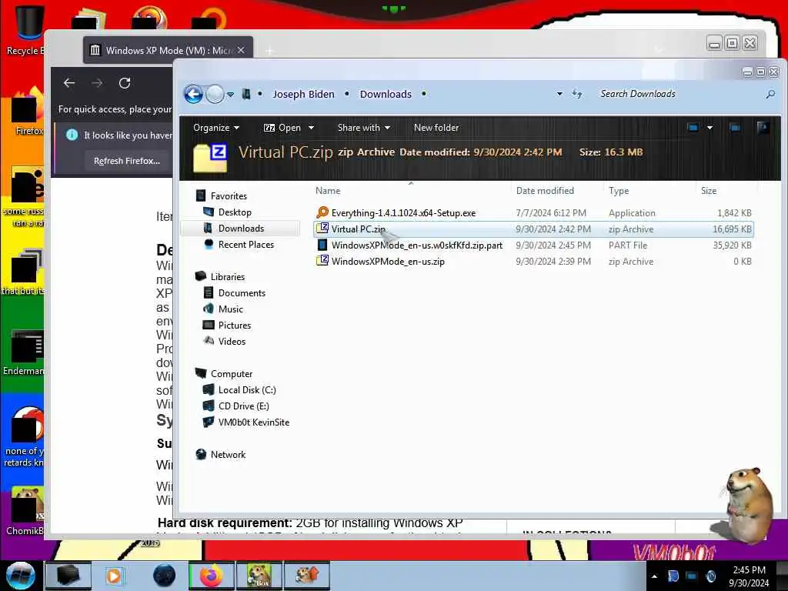Click Firefox reload page button
The image size is (788, 591).
click(x=125, y=83)
